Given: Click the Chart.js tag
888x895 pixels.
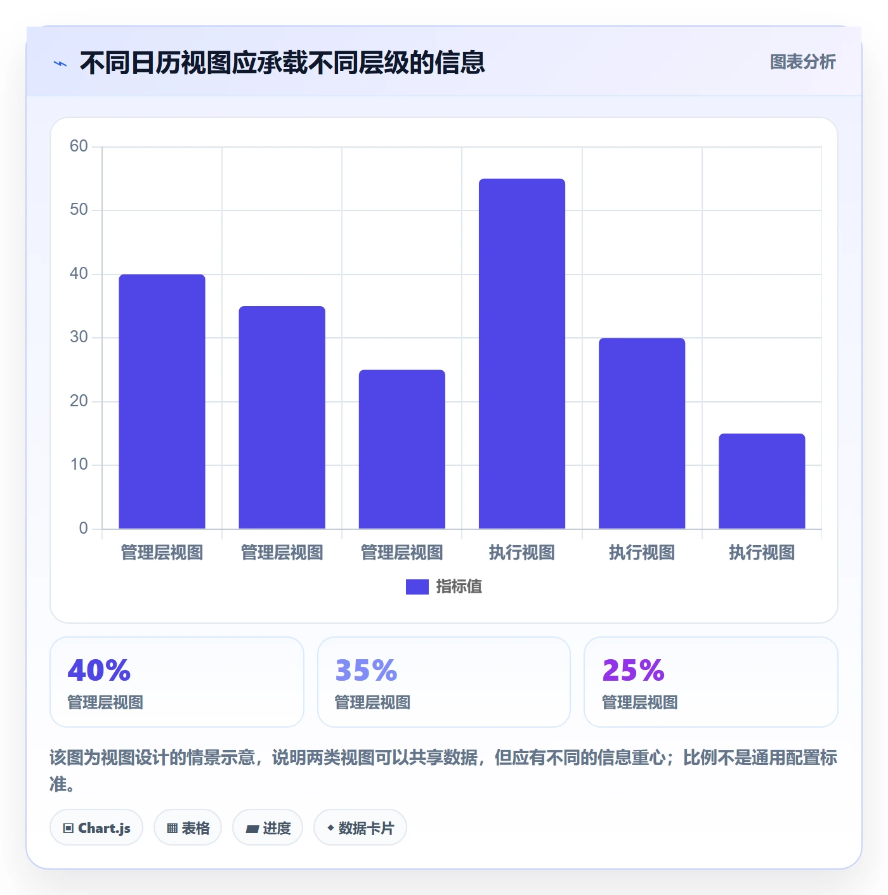Looking at the screenshot, I should pos(96,827).
